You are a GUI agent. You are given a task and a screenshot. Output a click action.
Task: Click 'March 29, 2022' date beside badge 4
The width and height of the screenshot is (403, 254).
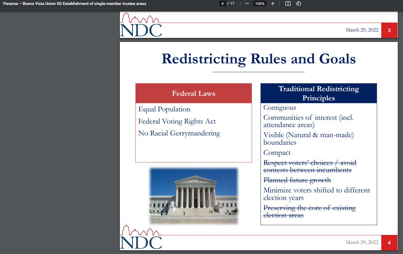pos(362,243)
